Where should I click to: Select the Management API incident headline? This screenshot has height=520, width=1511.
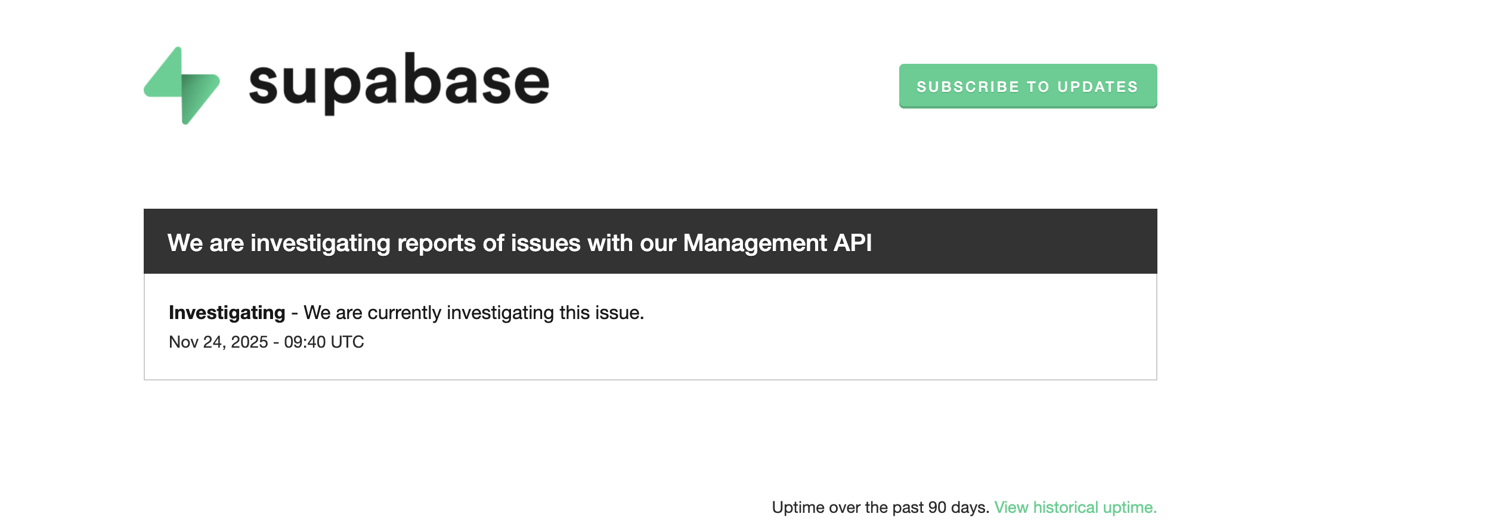[519, 243]
